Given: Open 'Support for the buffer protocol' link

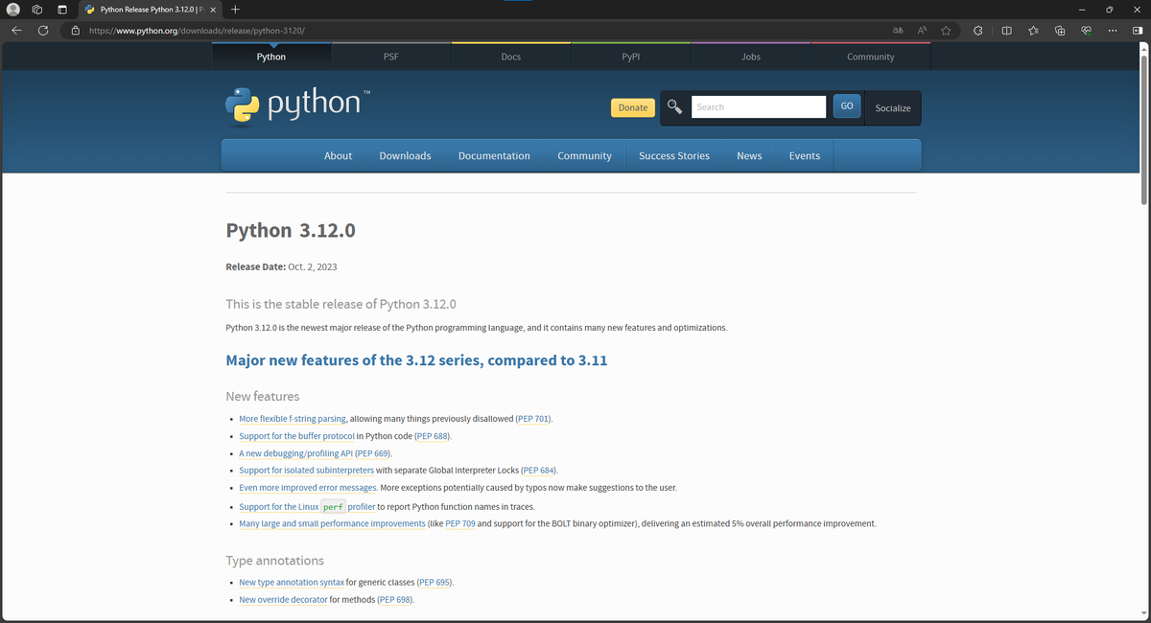Looking at the screenshot, I should pyautogui.click(x=296, y=436).
